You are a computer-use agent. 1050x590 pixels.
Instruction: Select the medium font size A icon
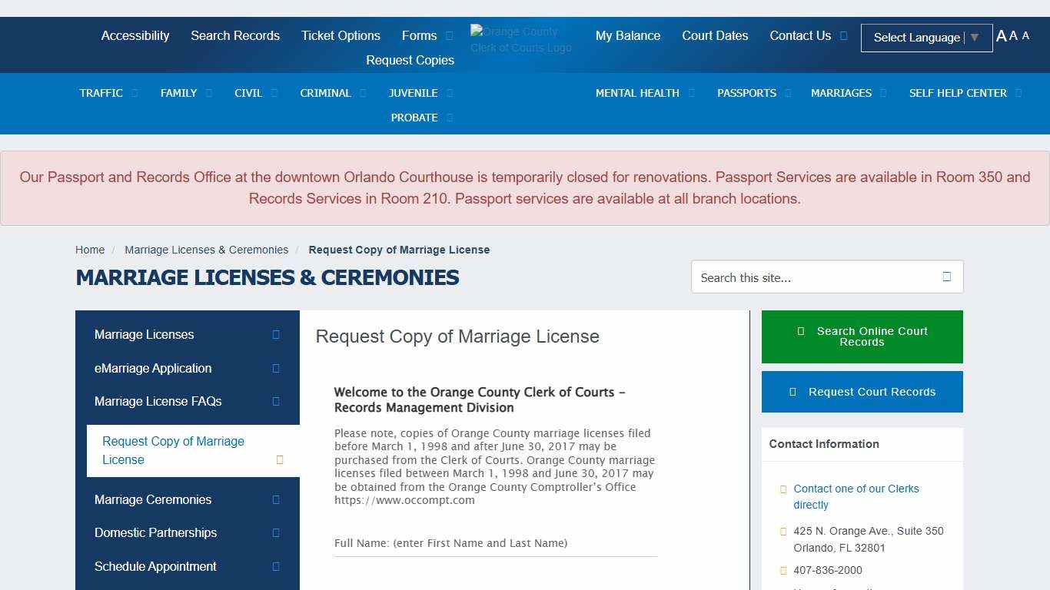click(x=1013, y=36)
